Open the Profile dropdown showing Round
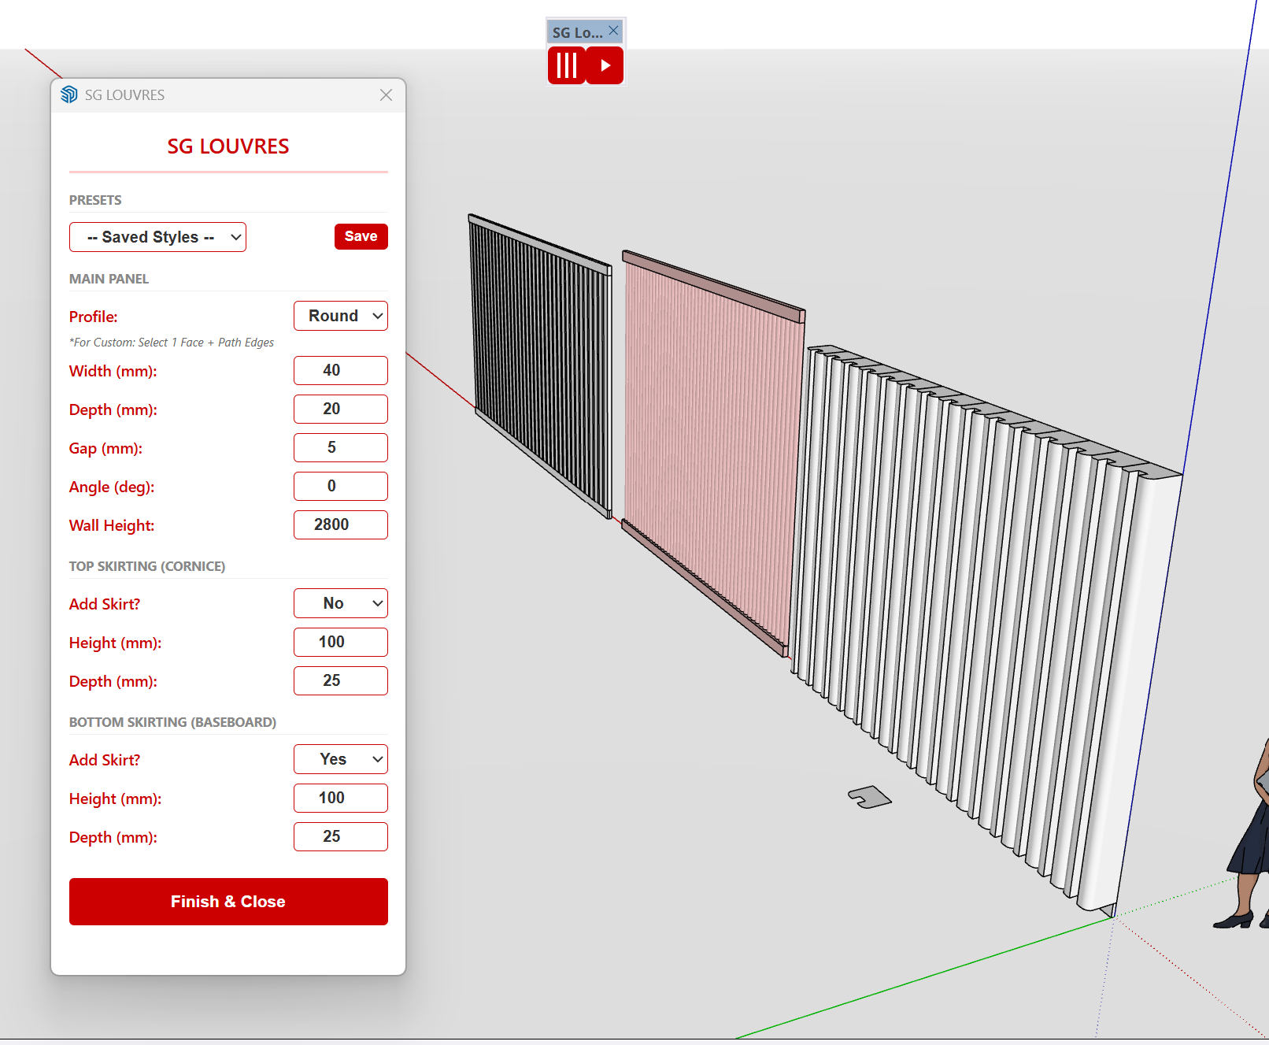 [340, 316]
